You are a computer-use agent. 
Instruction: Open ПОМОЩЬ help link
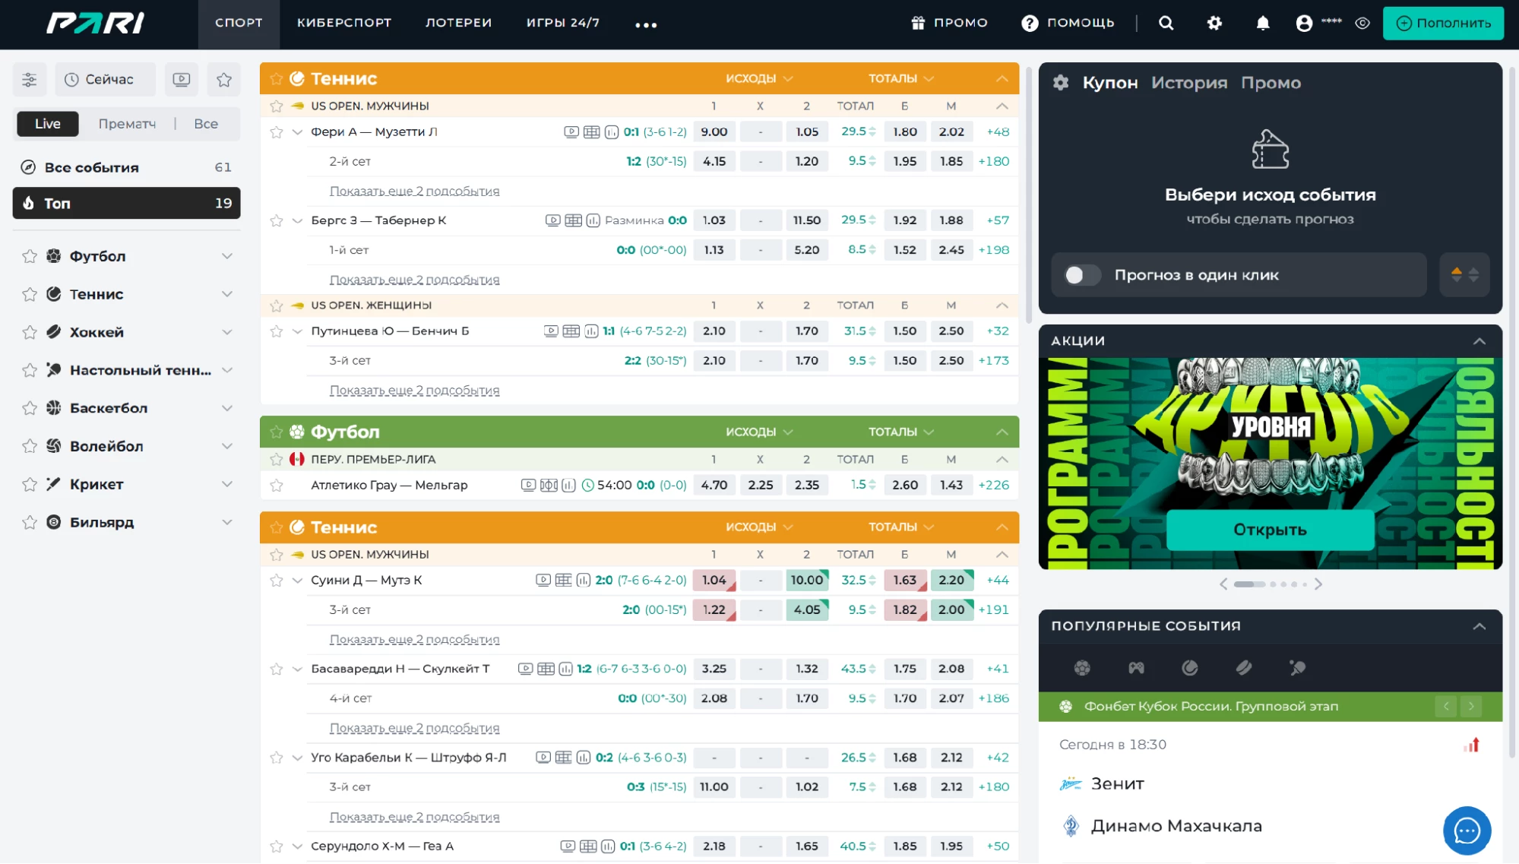[1068, 23]
